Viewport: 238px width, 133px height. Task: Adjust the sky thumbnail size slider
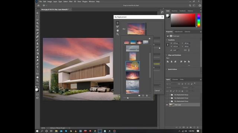coord(128,98)
